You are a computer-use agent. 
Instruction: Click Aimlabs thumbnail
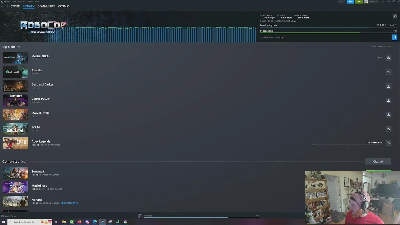(x=15, y=72)
